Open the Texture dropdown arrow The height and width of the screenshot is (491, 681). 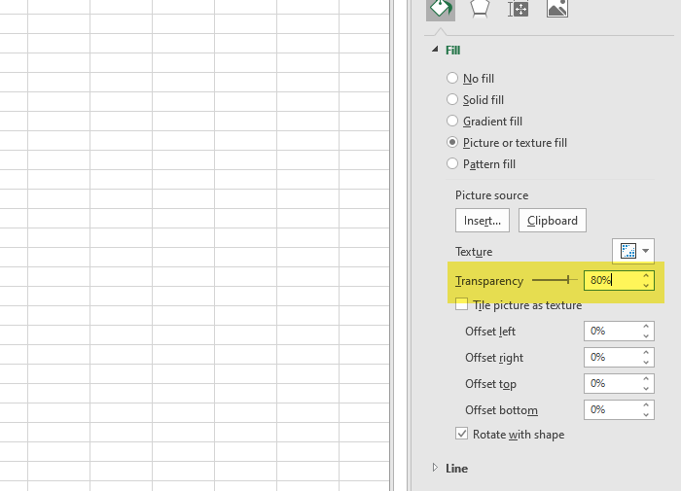click(x=645, y=251)
